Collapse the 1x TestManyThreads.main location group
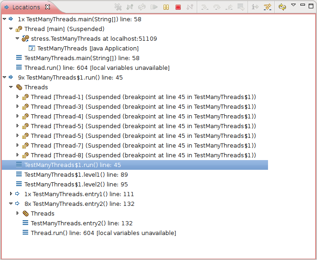 [5, 19]
